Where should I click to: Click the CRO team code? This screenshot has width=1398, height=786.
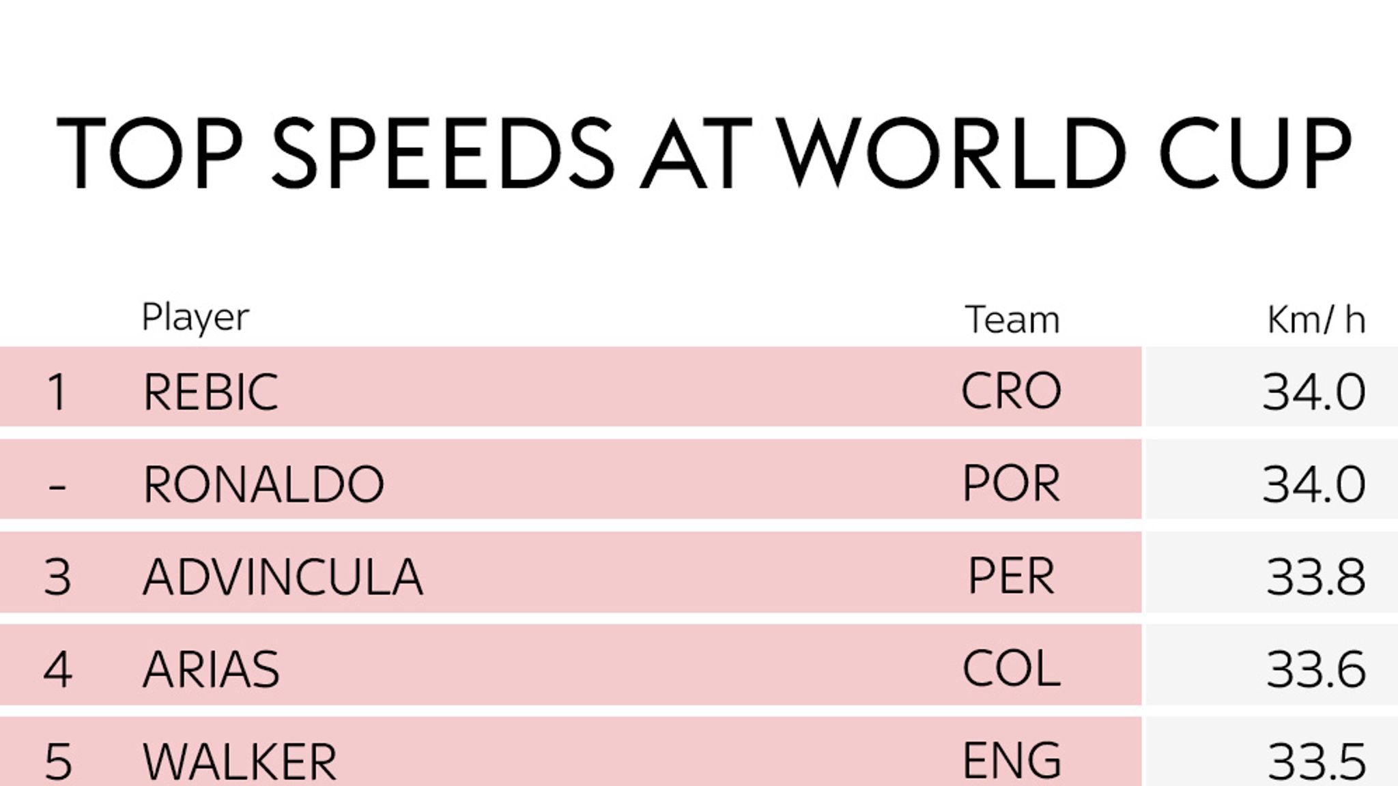coord(1011,391)
